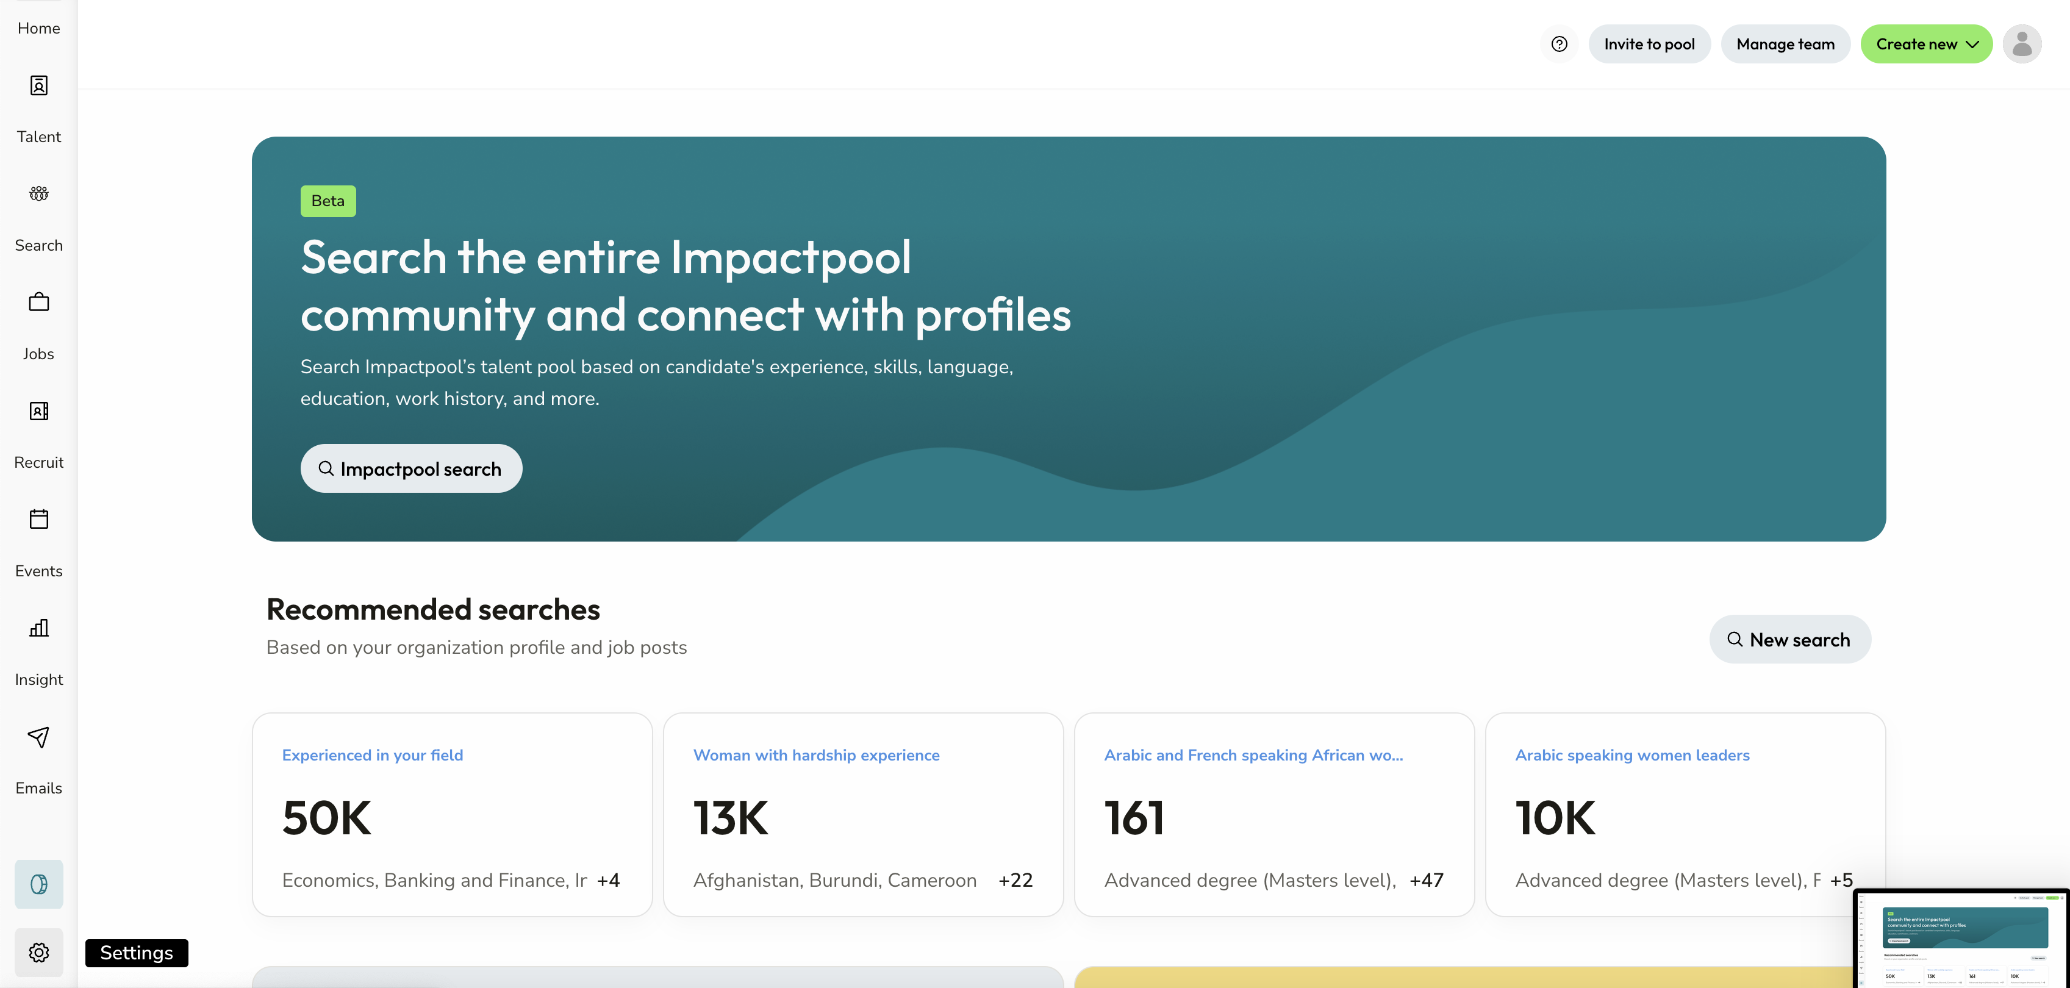Open the Events calendar icon
2070x988 pixels.
coord(38,519)
